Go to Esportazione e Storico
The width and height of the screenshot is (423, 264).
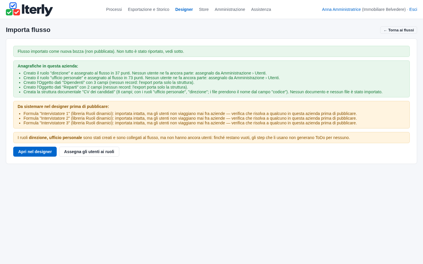(x=149, y=9)
